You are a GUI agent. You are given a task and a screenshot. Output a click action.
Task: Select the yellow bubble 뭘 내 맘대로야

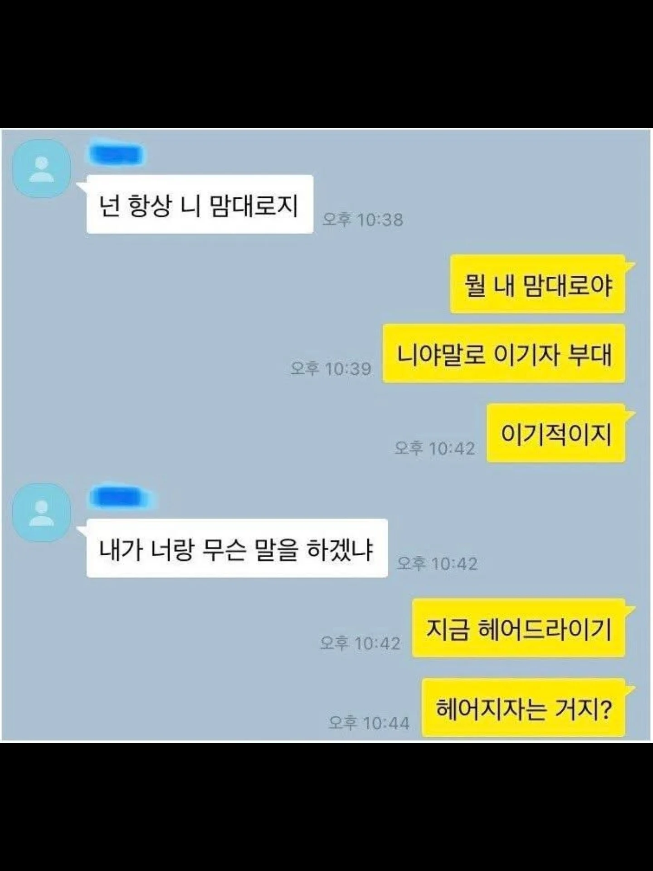point(538,284)
